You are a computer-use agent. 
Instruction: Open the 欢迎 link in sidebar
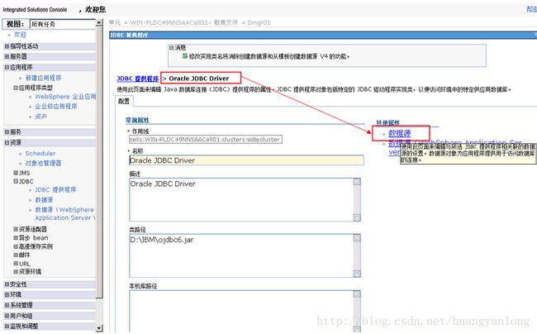coord(20,35)
